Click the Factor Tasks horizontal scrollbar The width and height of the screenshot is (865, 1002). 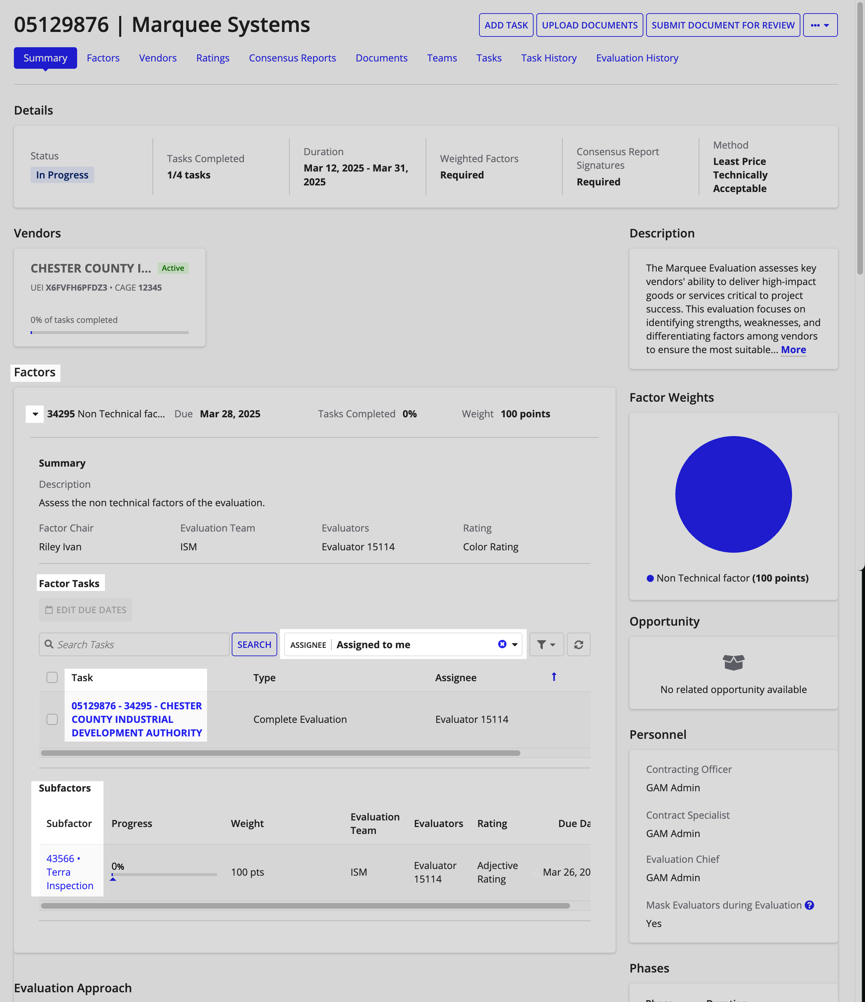tap(281, 753)
